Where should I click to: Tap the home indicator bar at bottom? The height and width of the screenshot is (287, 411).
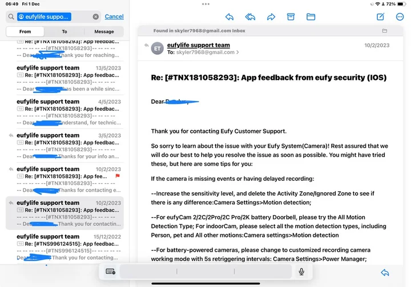coord(205,284)
